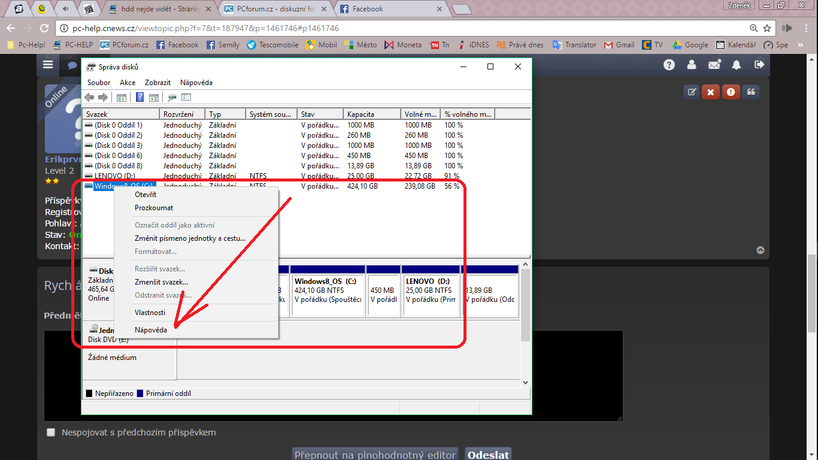Image resolution: width=818 pixels, height=460 pixels.
Task: Close the PCforum.cz tab
Action: coord(323,9)
